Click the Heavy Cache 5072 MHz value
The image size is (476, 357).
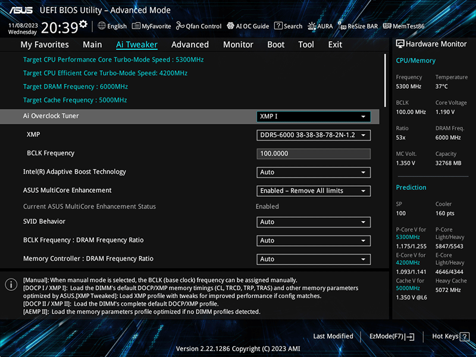point(448,290)
